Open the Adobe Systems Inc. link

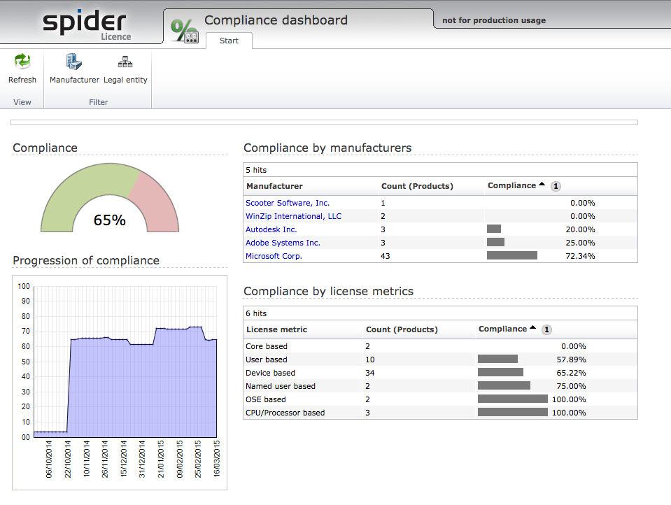pos(283,243)
